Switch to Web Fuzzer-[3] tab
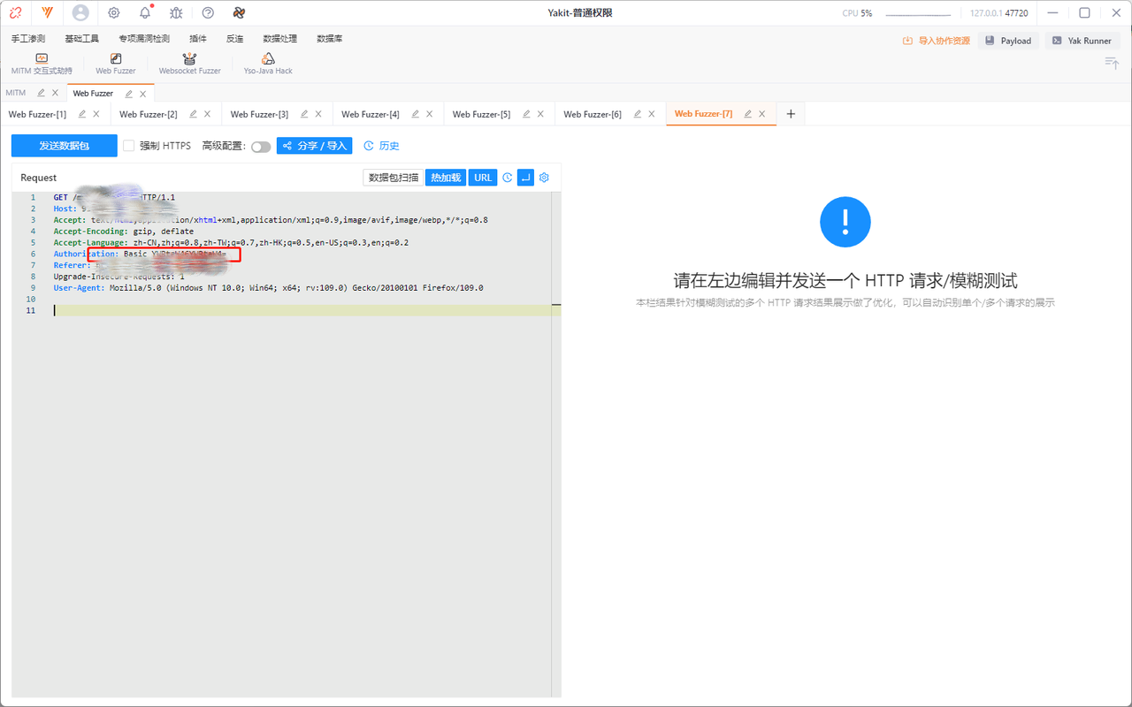 (x=259, y=114)
